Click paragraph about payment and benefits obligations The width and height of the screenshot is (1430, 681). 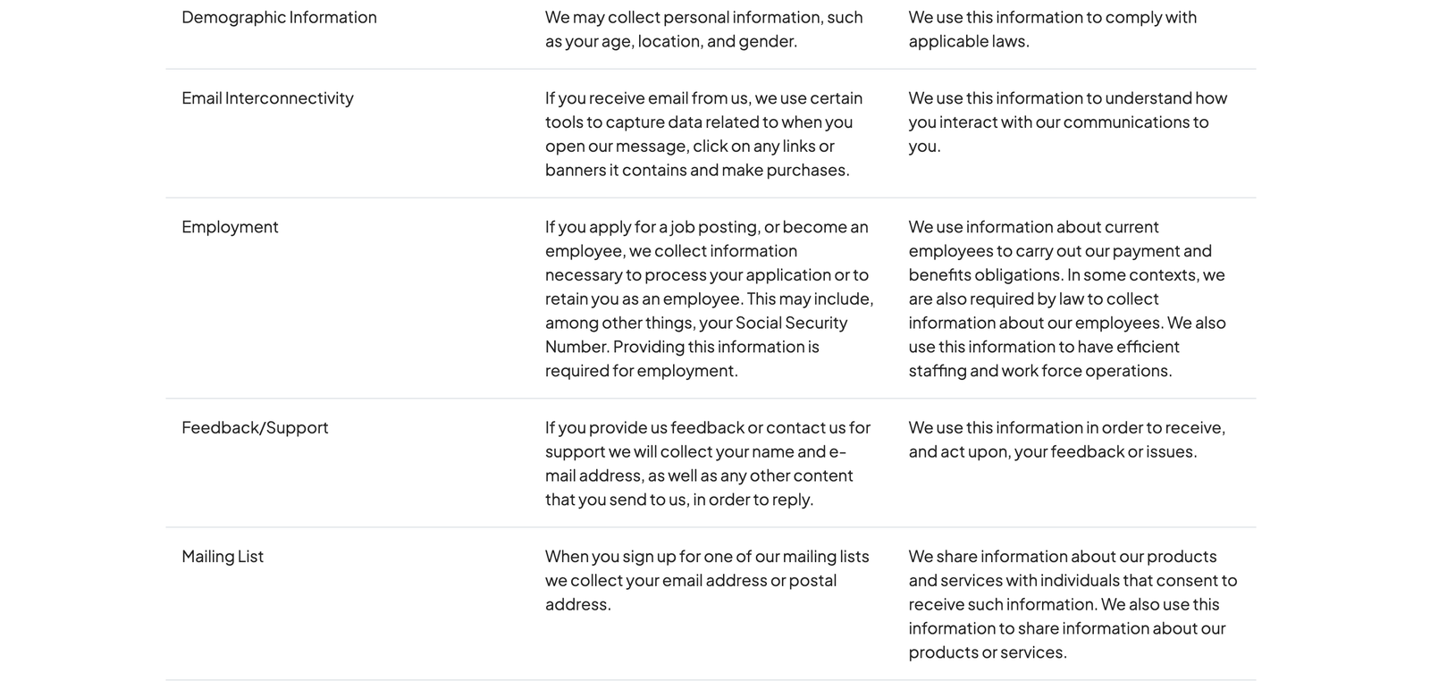pyautogui.click(x=1067, y=298)
